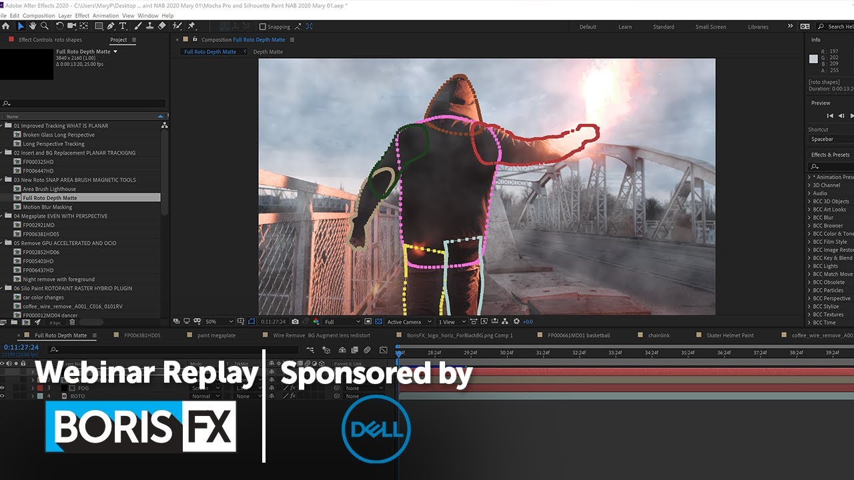Click the Depth Matte breadcrumb

pos(268,52)
